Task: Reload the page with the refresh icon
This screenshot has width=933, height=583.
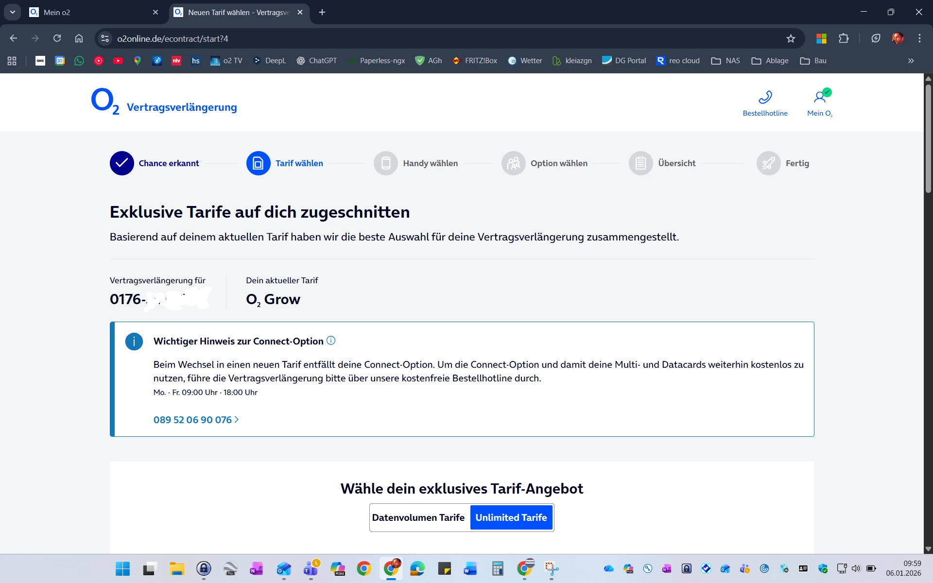Action: [57, 38]
